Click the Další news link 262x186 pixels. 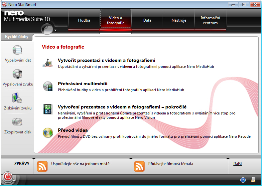(x=237, y=164)
